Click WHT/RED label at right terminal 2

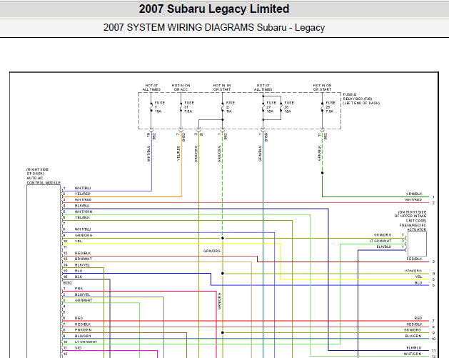(x=413, y=200)
